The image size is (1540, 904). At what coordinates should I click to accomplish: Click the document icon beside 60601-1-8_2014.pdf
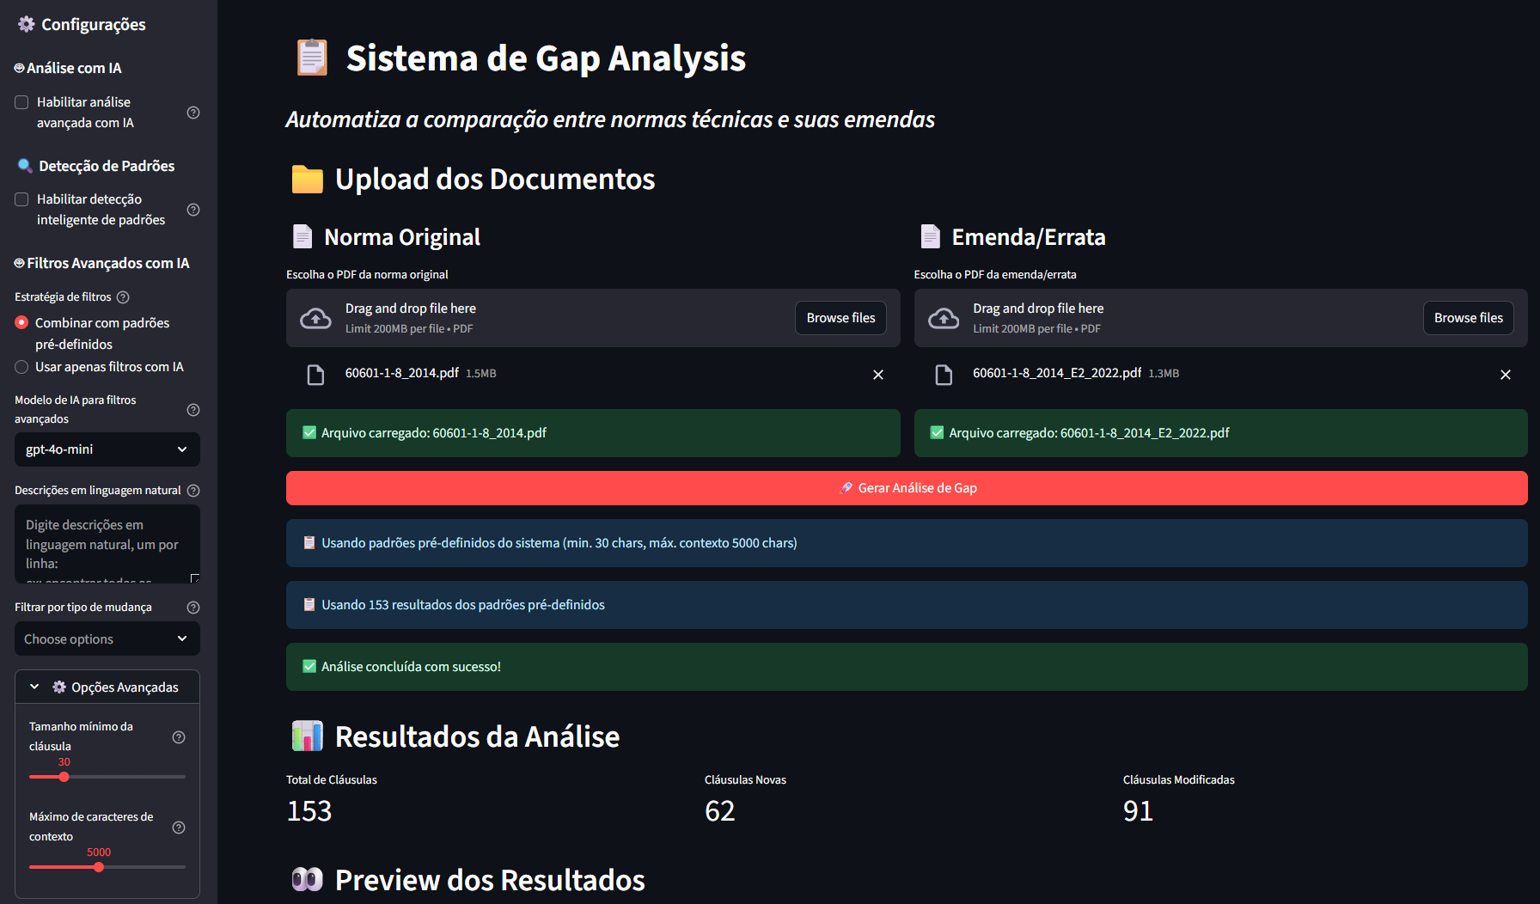(x=315, y=374)
